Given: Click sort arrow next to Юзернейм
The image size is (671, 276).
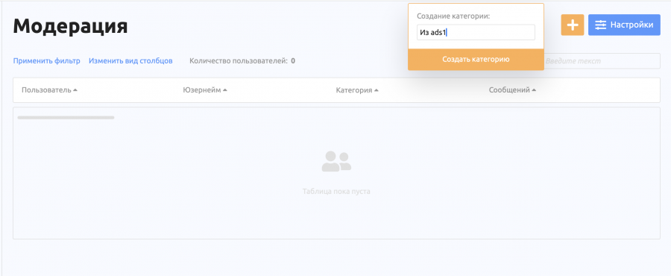Looking at the screenshot, I should click(225, 90).
